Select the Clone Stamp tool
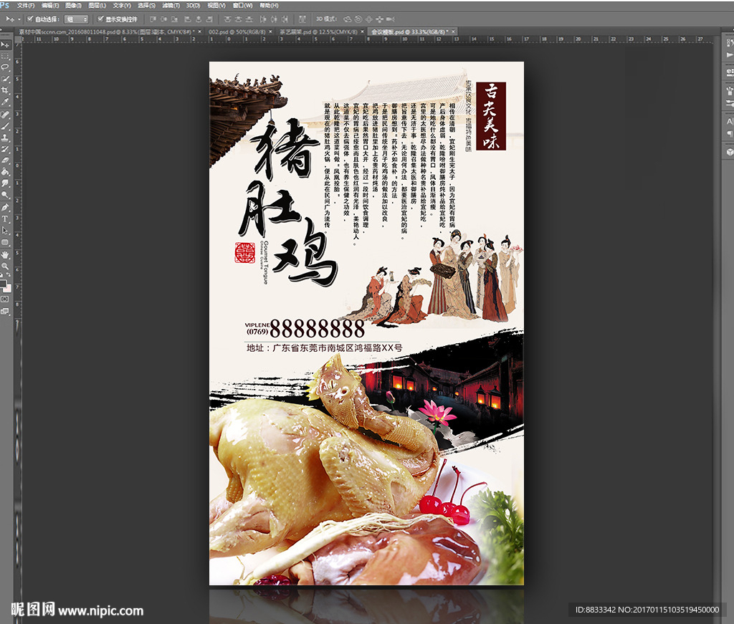 5,138
